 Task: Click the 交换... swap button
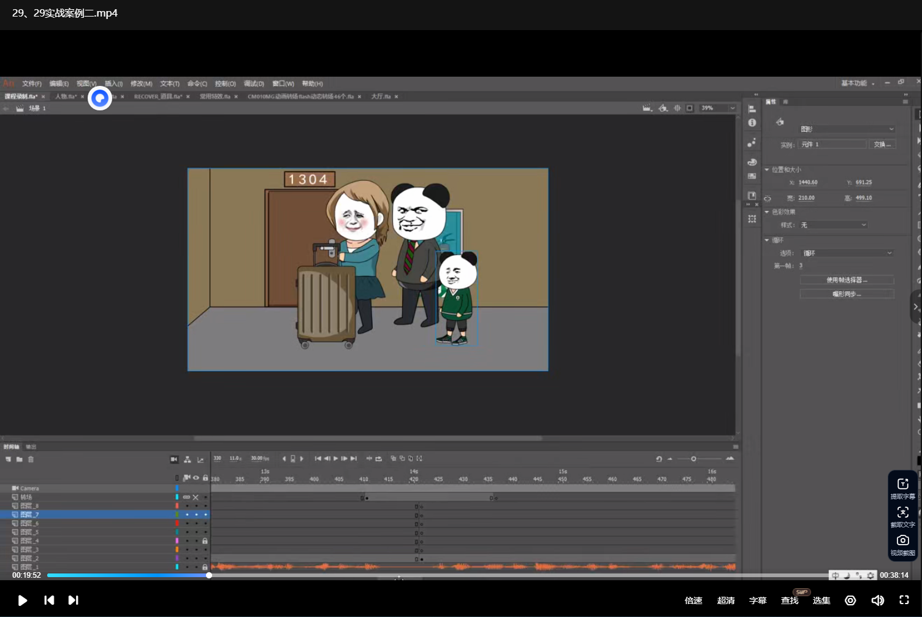pyautogui.click(x=882, y=144)
